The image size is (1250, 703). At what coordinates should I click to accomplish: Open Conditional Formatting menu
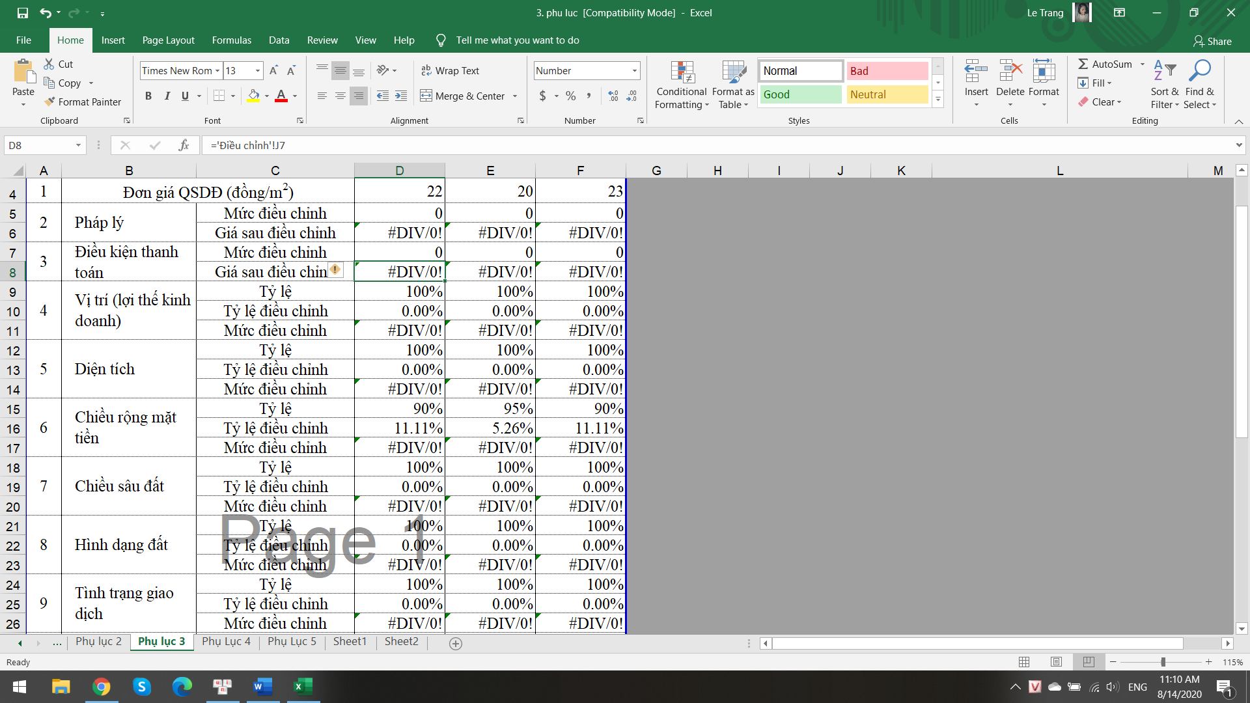tap(682, 85)
